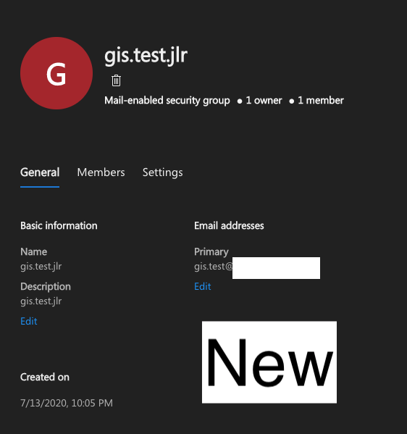
Task: Click the red G group avatar
Action: pyautogui.click(x=56, y=73)
